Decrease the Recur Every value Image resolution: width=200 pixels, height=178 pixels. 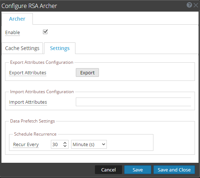(65, 146)
